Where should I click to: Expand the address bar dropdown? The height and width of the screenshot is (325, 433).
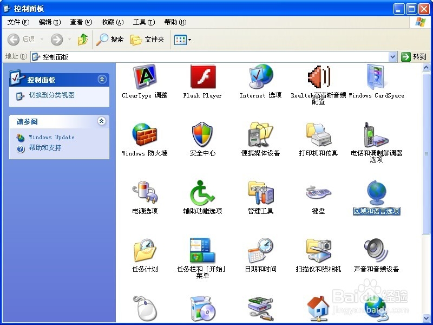(392, 57)
